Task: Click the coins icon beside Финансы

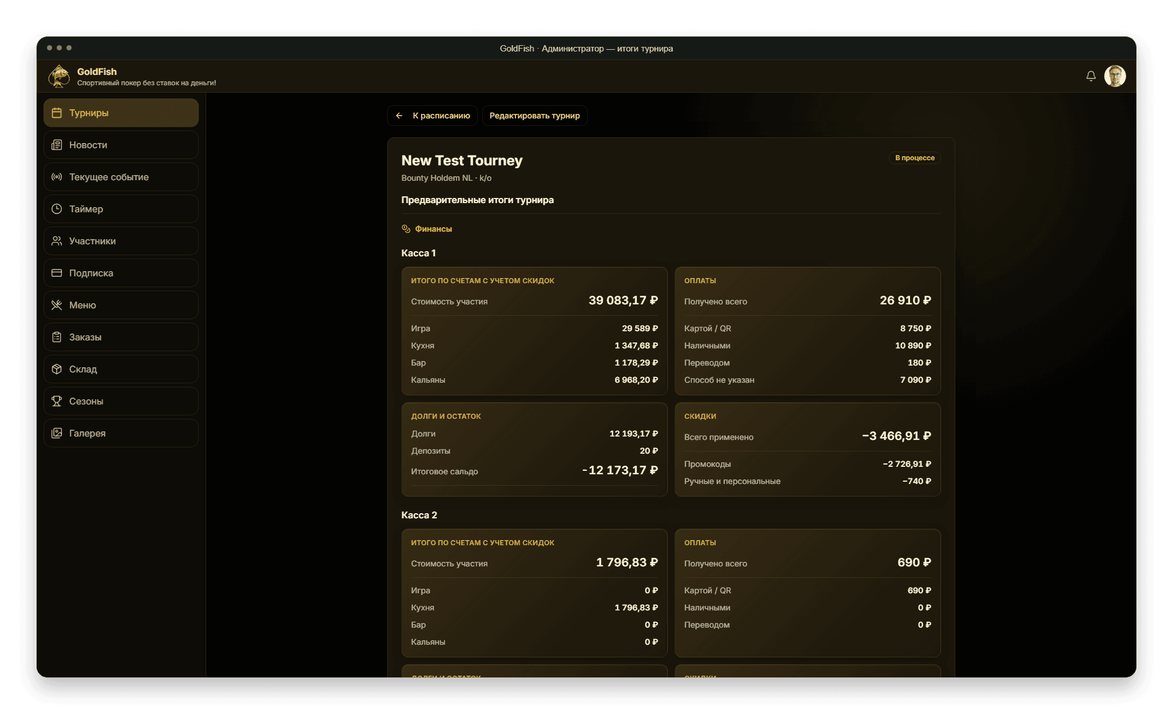Action: [406, 229]
